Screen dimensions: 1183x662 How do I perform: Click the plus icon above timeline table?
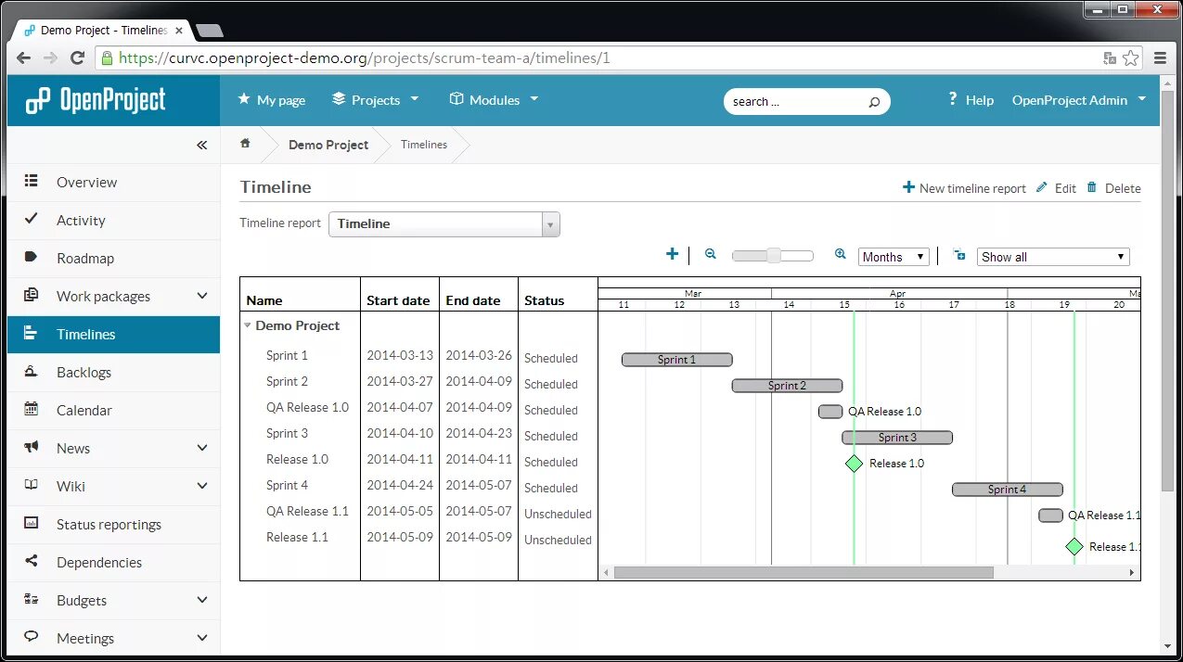[x=673, y=254]
